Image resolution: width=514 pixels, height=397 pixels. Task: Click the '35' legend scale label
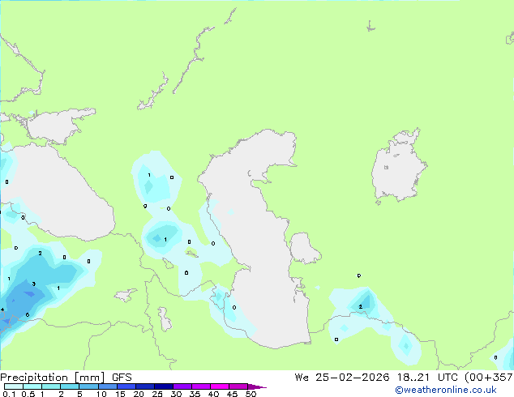pos(195,394)
